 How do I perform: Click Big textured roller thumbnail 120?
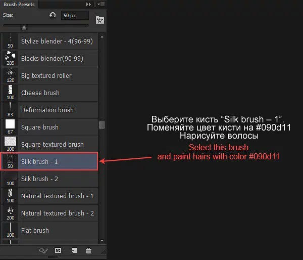tap(10, 76)
